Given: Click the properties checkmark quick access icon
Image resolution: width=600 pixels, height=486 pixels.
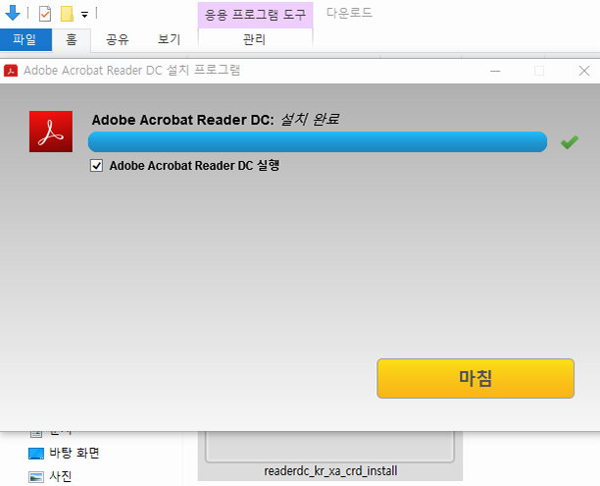Looking at the screenshot, I should (45, 14).
